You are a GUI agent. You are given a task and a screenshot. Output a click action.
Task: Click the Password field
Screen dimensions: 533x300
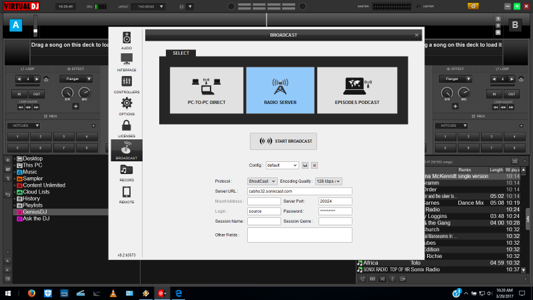point(335,211)
